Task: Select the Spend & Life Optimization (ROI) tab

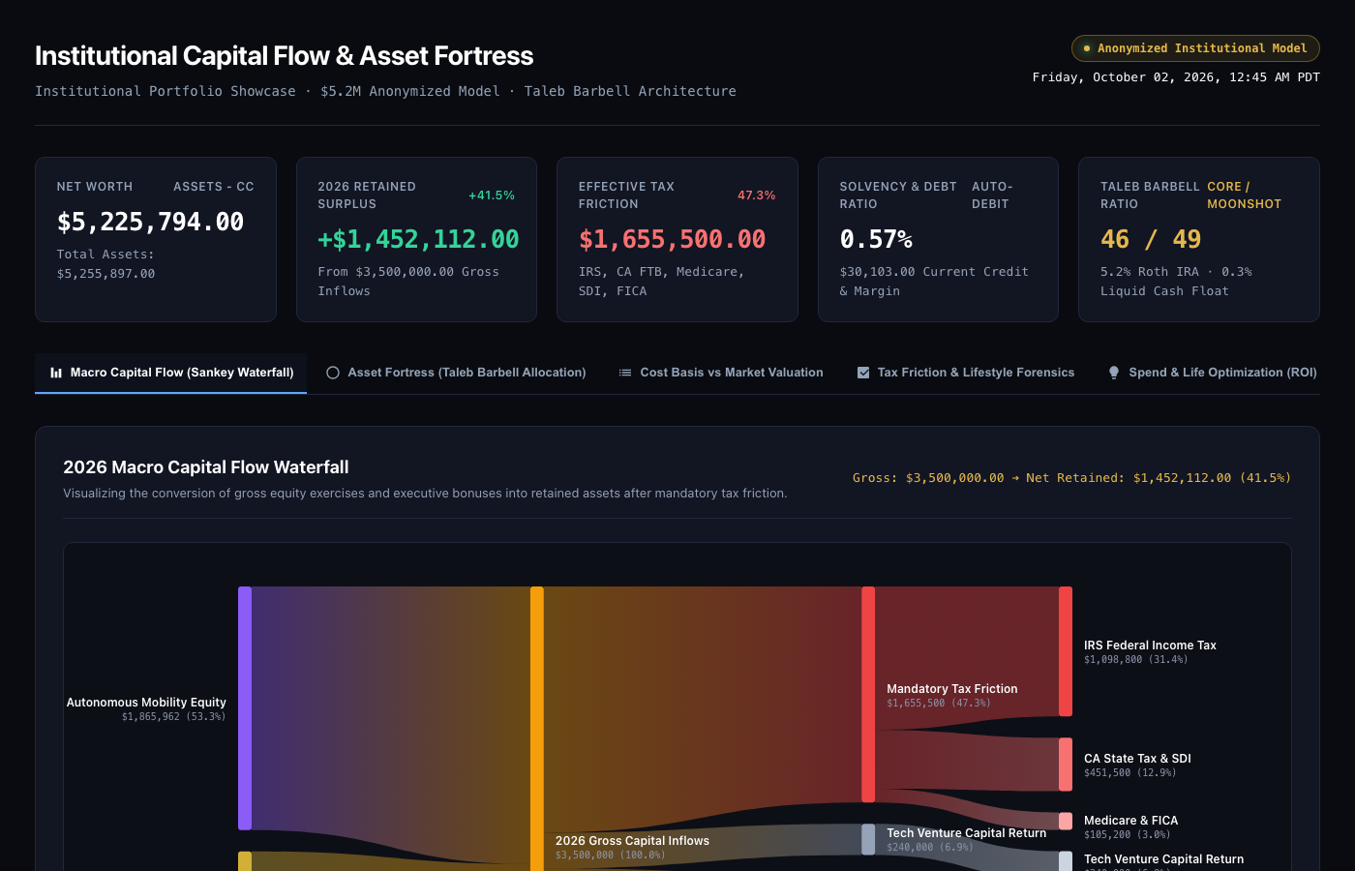Action: [x=1213, y=373]
